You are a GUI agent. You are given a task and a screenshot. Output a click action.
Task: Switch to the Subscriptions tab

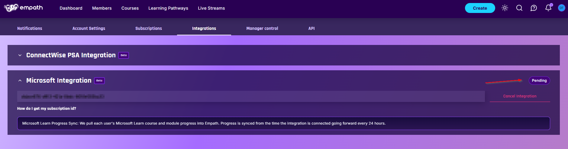point(149,28)
